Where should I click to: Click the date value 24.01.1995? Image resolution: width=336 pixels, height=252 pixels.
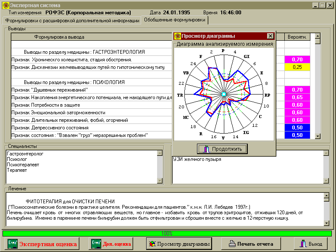(x=176, y=13)
